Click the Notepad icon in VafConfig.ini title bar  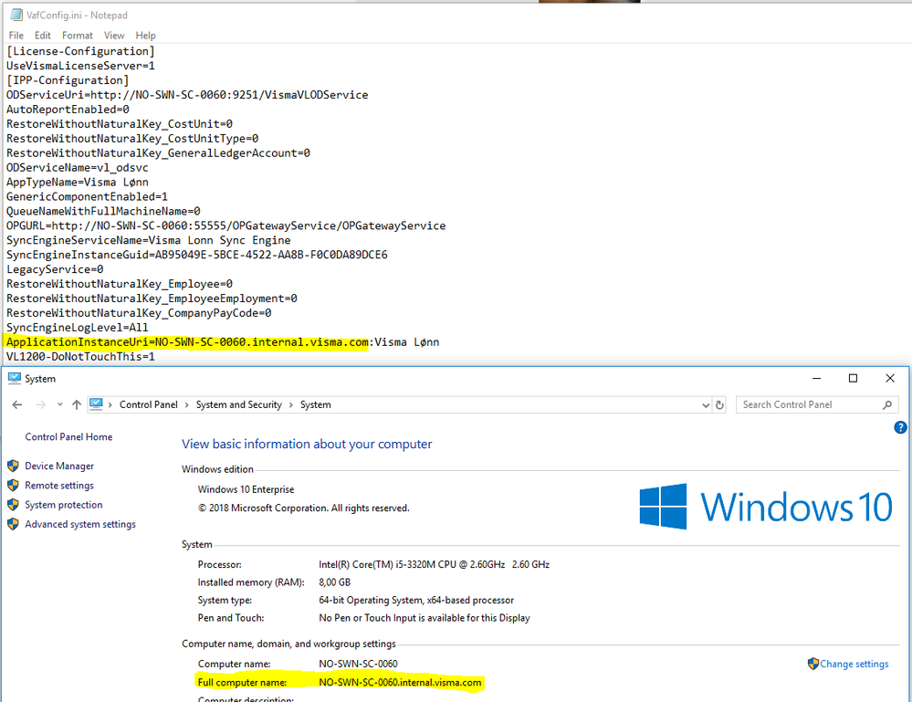pyautogui.click(x=16, y=15)
